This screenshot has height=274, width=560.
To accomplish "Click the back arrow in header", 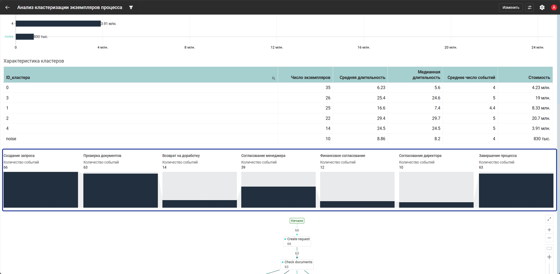I will [7, 7].
